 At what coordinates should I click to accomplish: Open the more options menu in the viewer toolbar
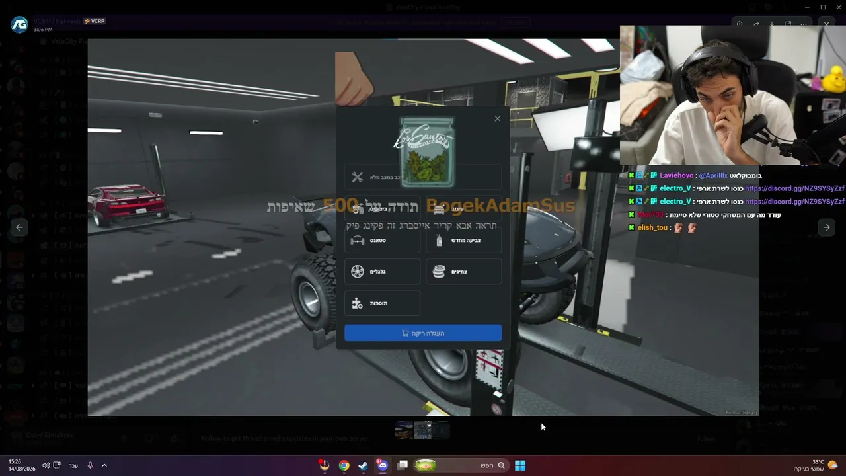(804, 24)
